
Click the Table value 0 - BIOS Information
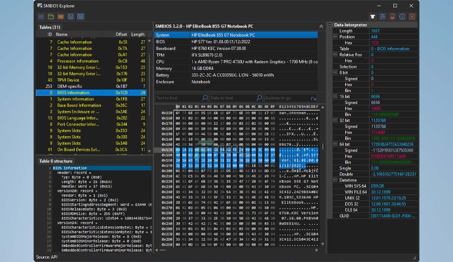[390, 49]
